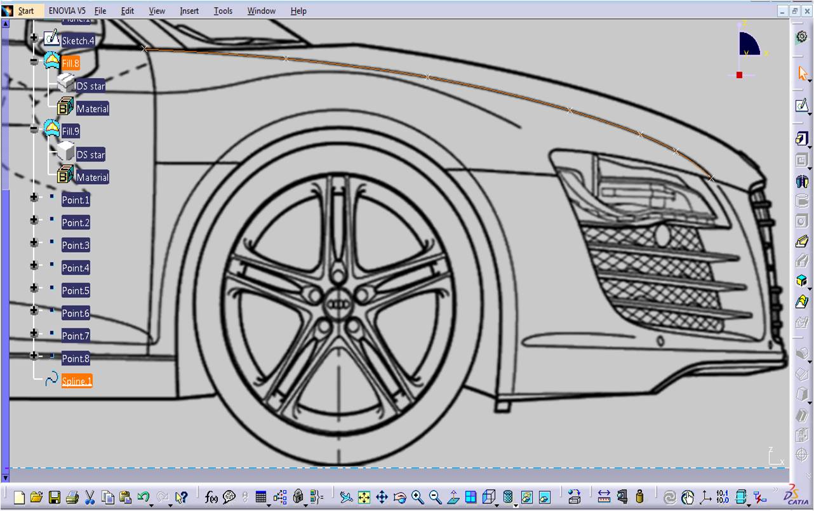Open the Undo history dropdown arrow

[151, 506]
